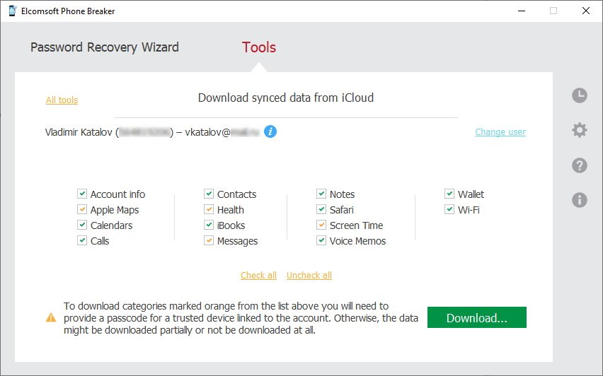
Task: Switch to Password Recovery Wizard tab
Action: tap(105, 47)
